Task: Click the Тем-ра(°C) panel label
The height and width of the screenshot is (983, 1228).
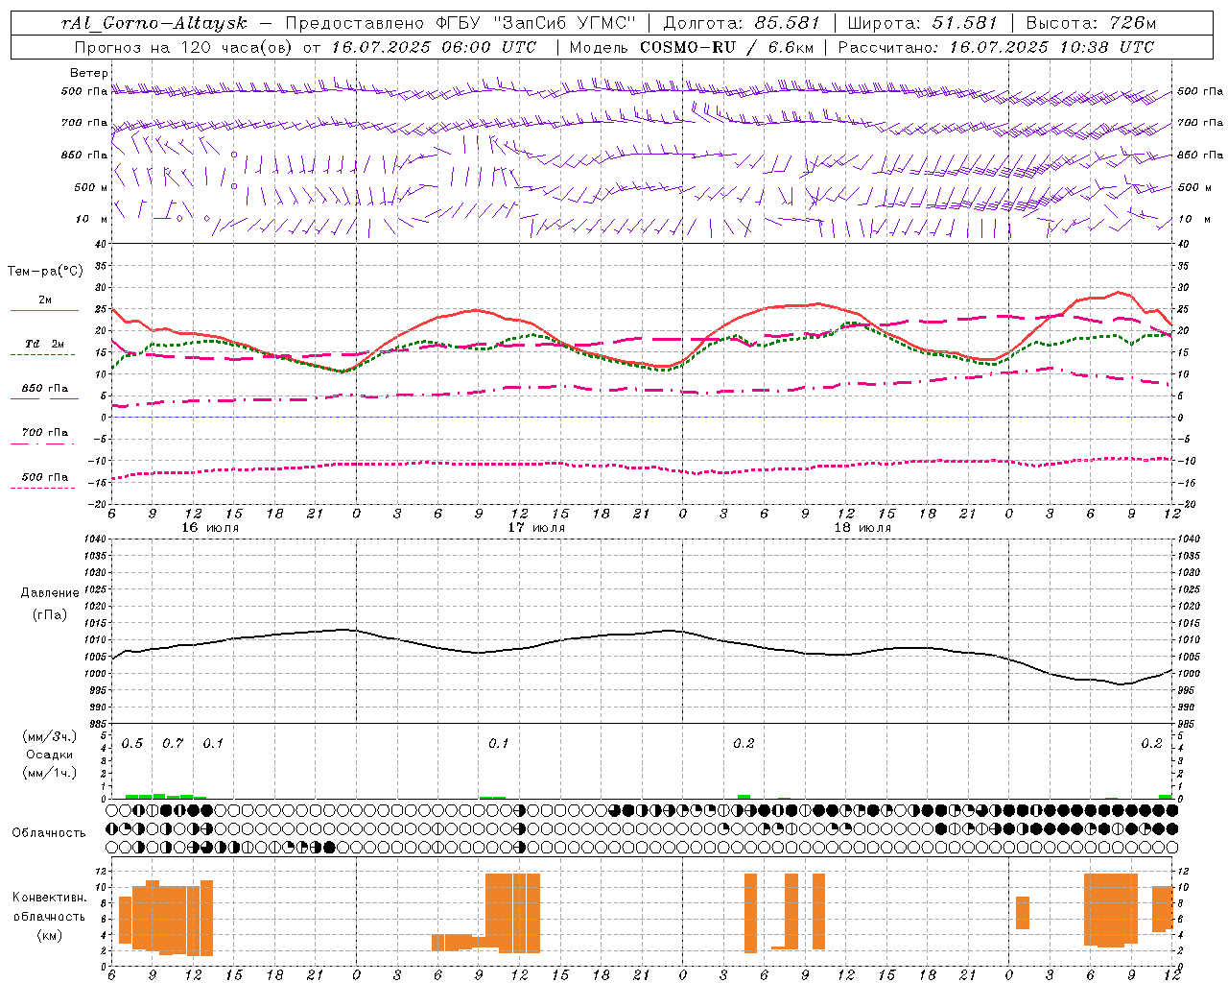Action: tap(45, 272)
